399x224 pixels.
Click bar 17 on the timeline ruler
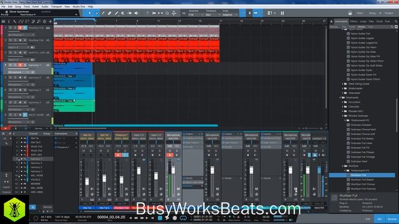(221, 21)
